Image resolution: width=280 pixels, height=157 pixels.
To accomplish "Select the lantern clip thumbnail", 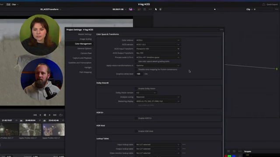I will [9, 130].
